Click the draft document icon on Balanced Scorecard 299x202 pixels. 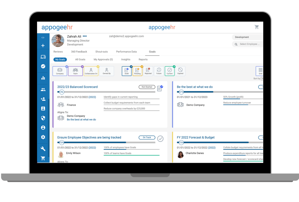[160, 88]
